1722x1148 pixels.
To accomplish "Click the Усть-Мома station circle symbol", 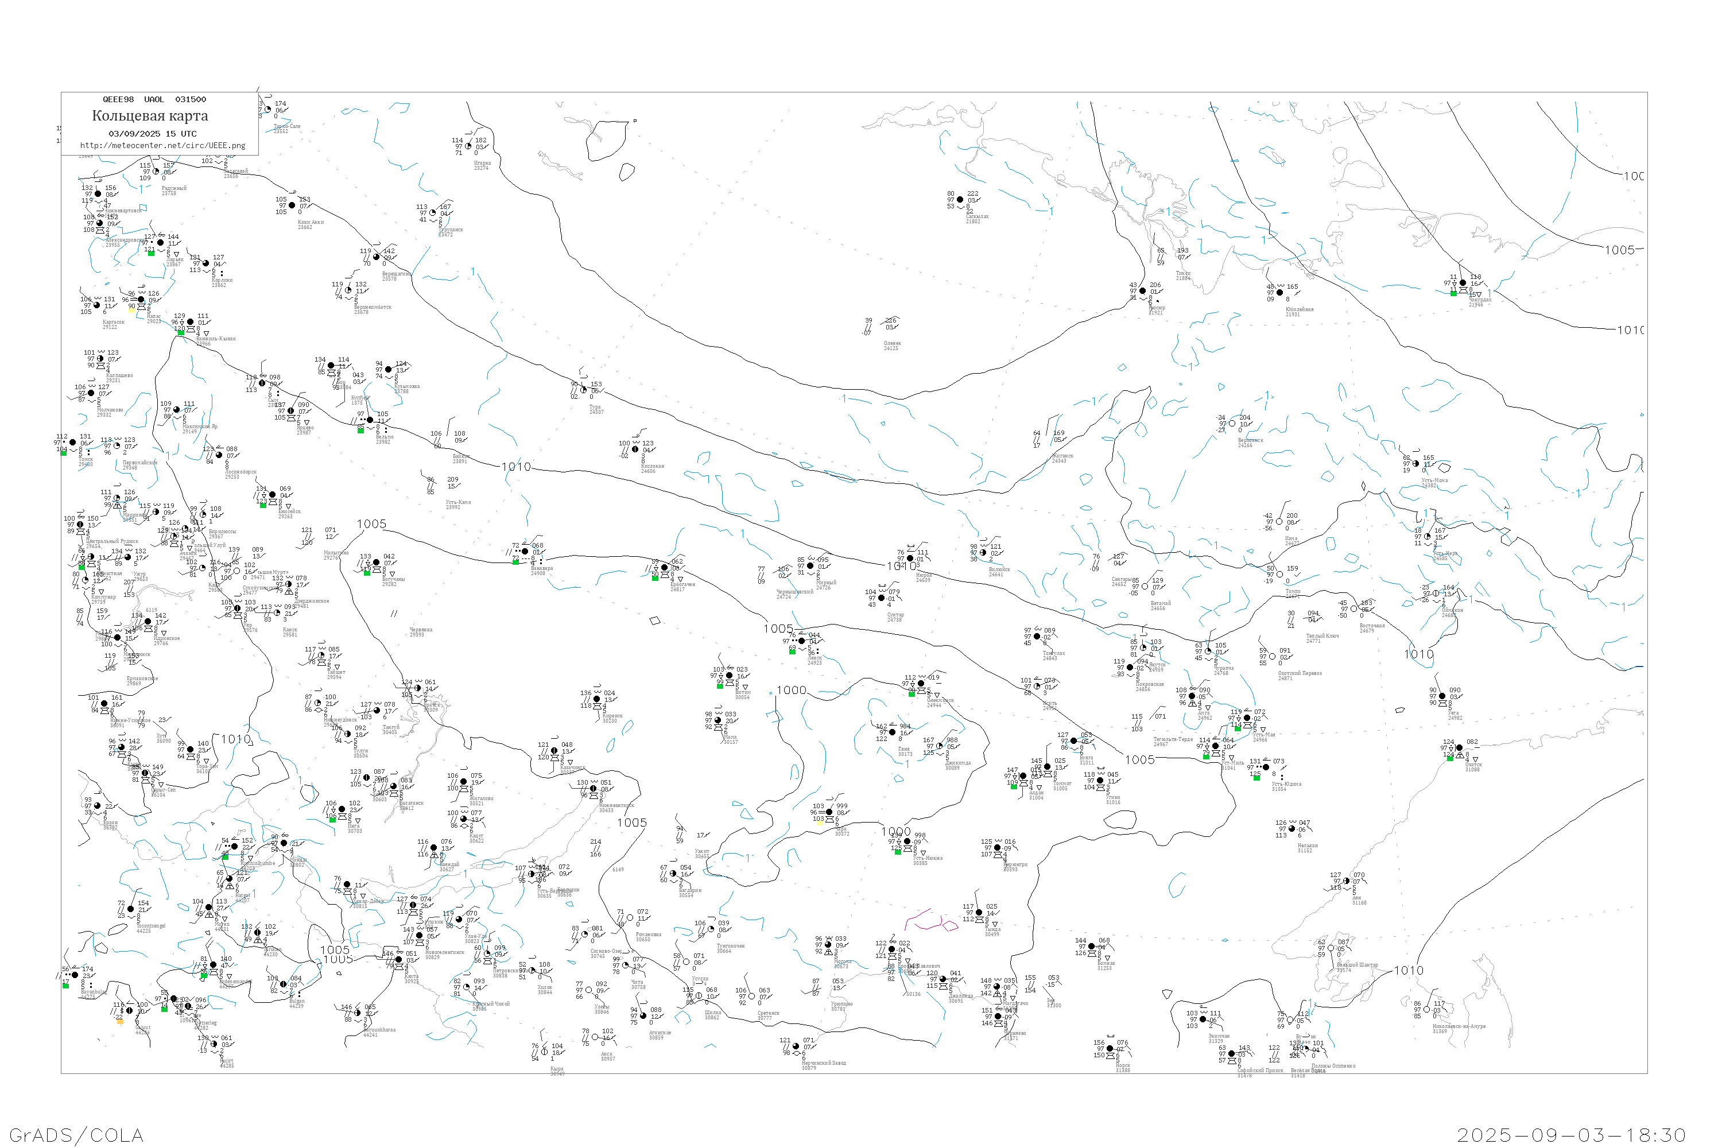I will pos(1416,464).
